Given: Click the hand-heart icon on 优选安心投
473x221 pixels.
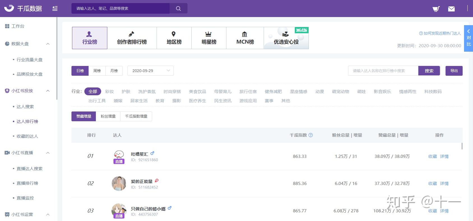Looking at the screenshot, I should [x=286, y=34].
